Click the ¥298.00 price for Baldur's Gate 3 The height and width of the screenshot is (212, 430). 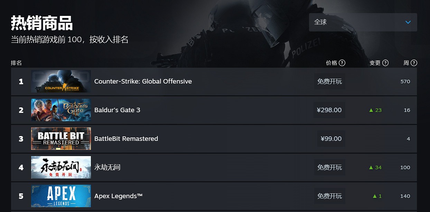point(329,110)
